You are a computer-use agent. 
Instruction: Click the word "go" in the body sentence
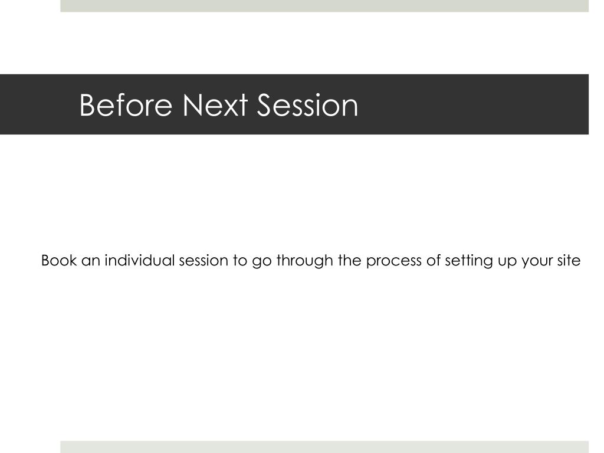262,262
